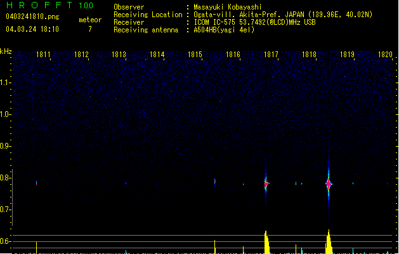The width and height of the screenshot is (399, 254).
Task: Click the 1814 time marker
Action: point(157,55)
